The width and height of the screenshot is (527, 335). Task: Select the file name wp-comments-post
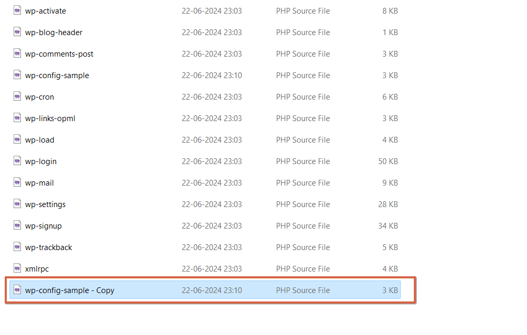[x=59, y=54]
